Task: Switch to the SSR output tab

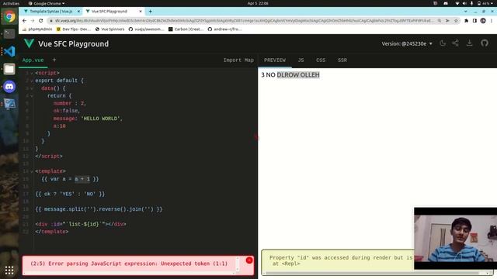Action: (x=342, y=60)
